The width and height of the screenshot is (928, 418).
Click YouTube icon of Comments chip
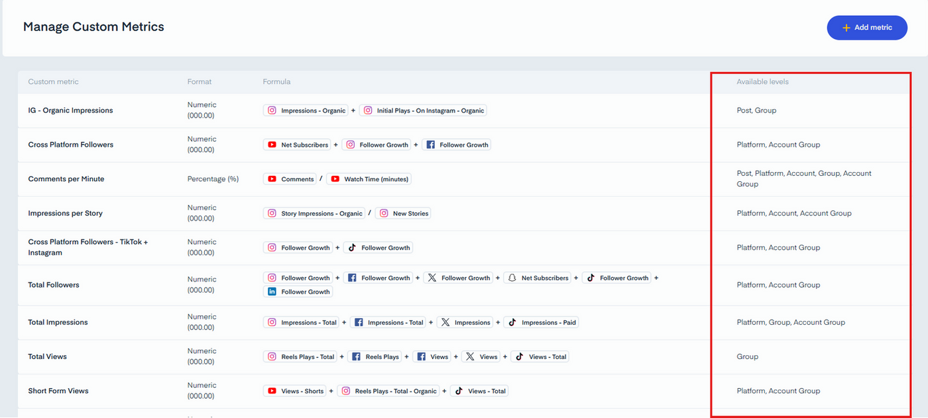click(x=272, y=179)
